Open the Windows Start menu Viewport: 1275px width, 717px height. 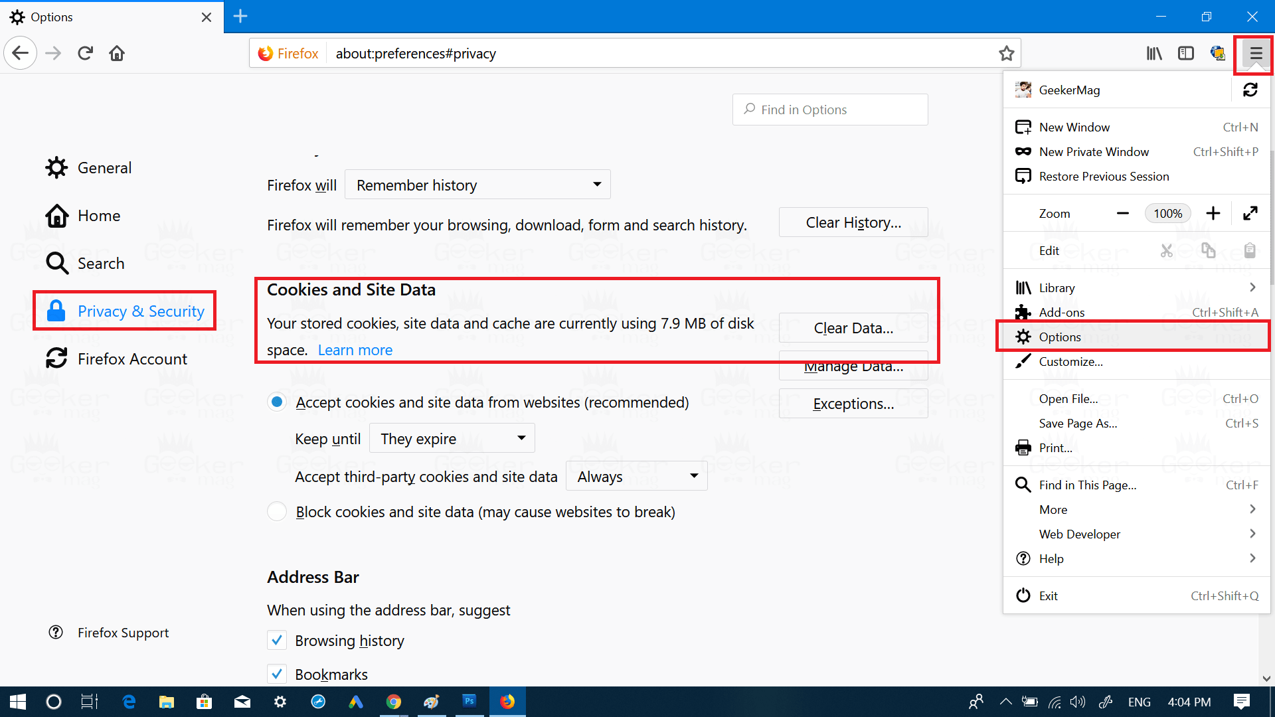click(18, 702)
